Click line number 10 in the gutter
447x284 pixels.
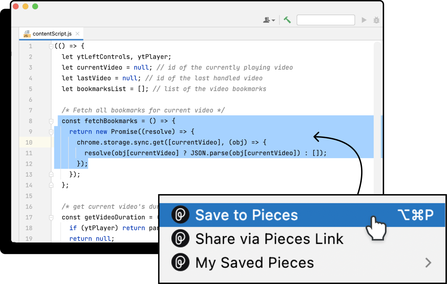[29, 142]
